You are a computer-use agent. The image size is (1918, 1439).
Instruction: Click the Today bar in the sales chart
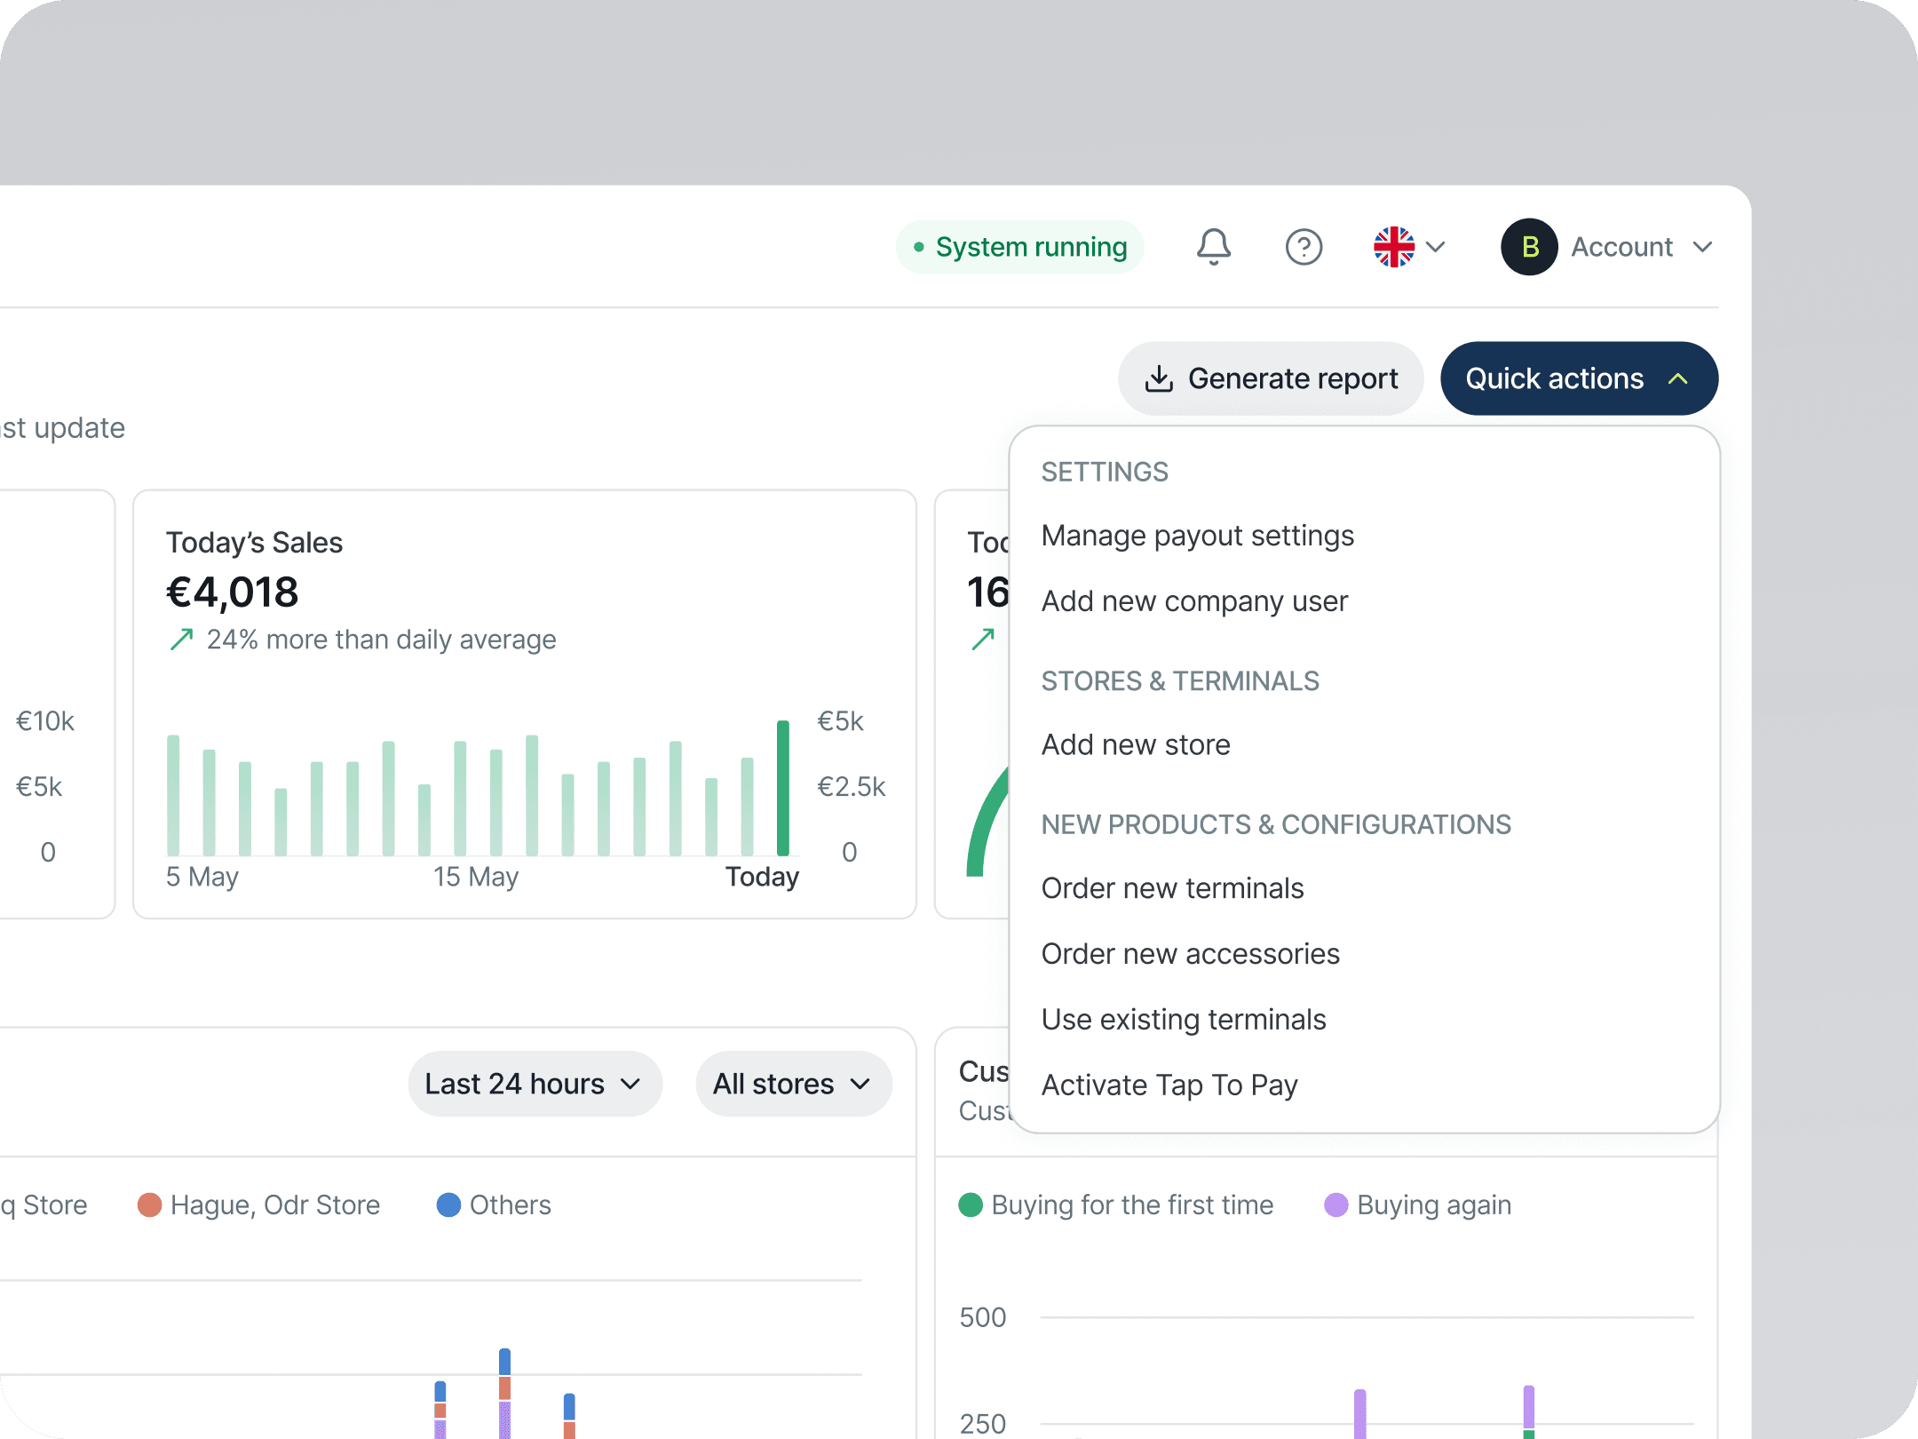[782, 788]
